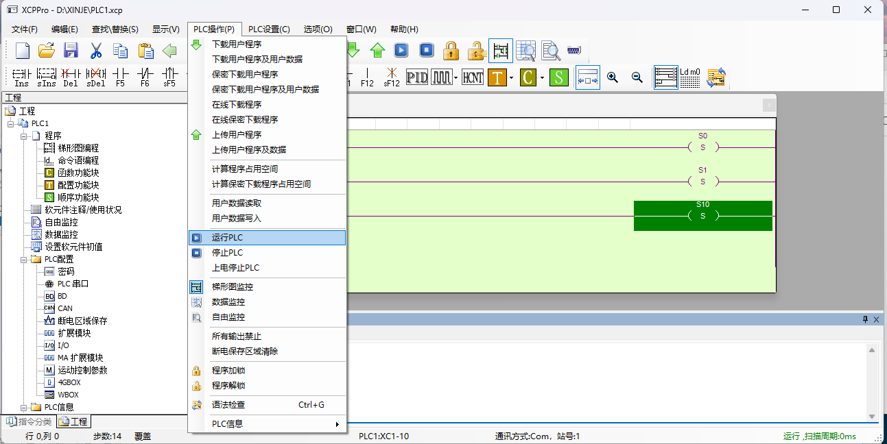Screen dimensions: 887x444
Task: Switch to Ld m0 instruction list view
Action: pyautogui.click(x=690, y=77)
